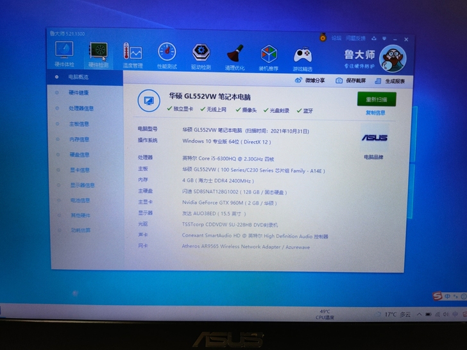Expand the hidden system tray icons chevron
Screen dimensions: 467x350
(x=419, y=314)
